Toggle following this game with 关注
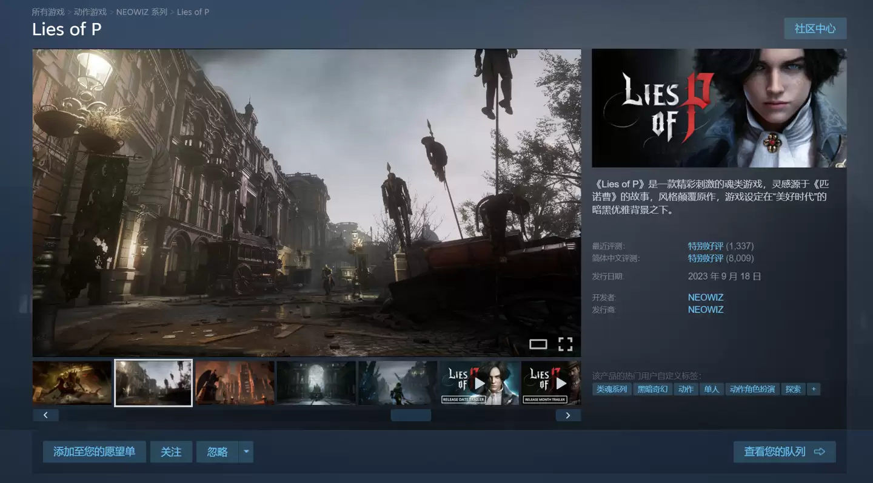 click(171, 452)
